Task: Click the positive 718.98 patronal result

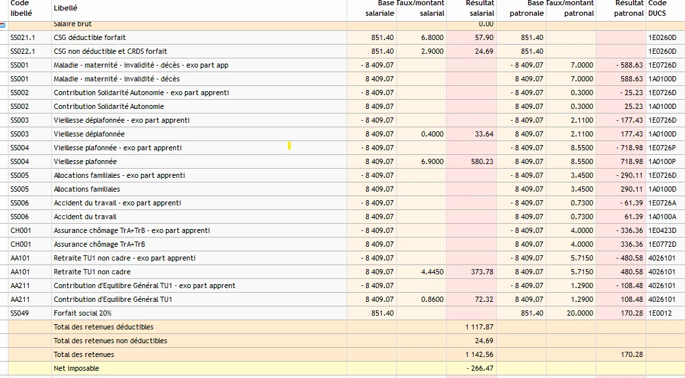Action: pos(631,161)
